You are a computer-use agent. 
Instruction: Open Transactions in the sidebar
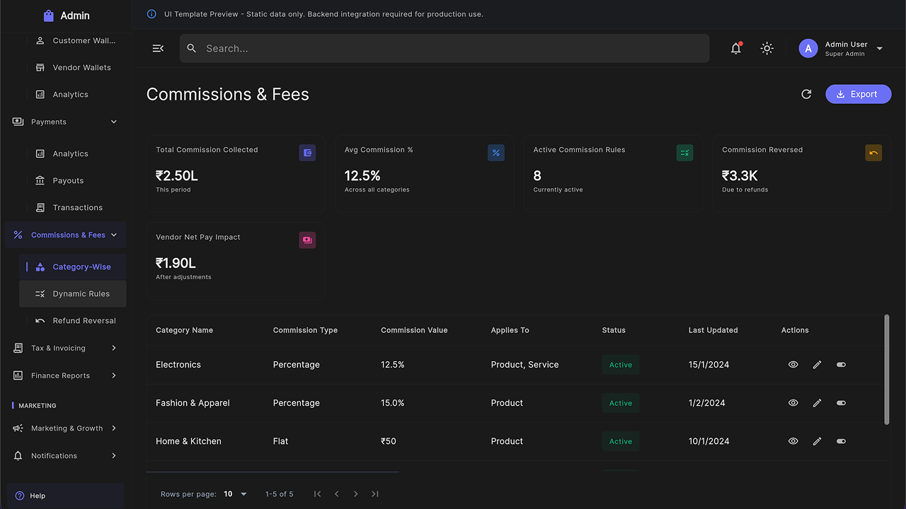pos(73,207)
